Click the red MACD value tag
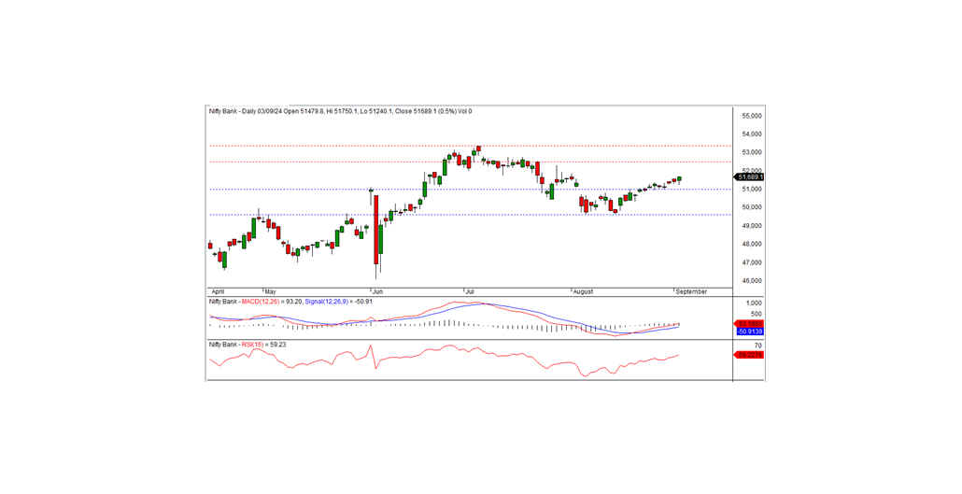The image size is (962, 494). (749, 324)
